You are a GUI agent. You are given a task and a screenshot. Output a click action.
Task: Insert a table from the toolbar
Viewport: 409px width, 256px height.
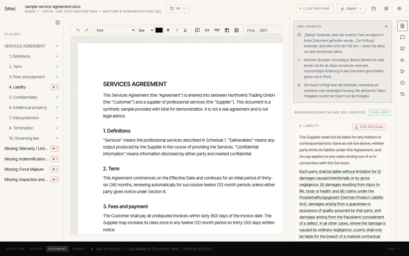(x=227, y=30)
